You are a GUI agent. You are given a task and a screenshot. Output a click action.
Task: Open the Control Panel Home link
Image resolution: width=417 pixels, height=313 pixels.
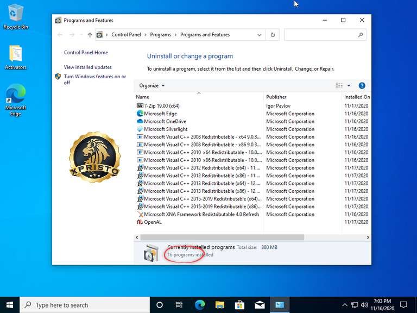pos(86,52)
